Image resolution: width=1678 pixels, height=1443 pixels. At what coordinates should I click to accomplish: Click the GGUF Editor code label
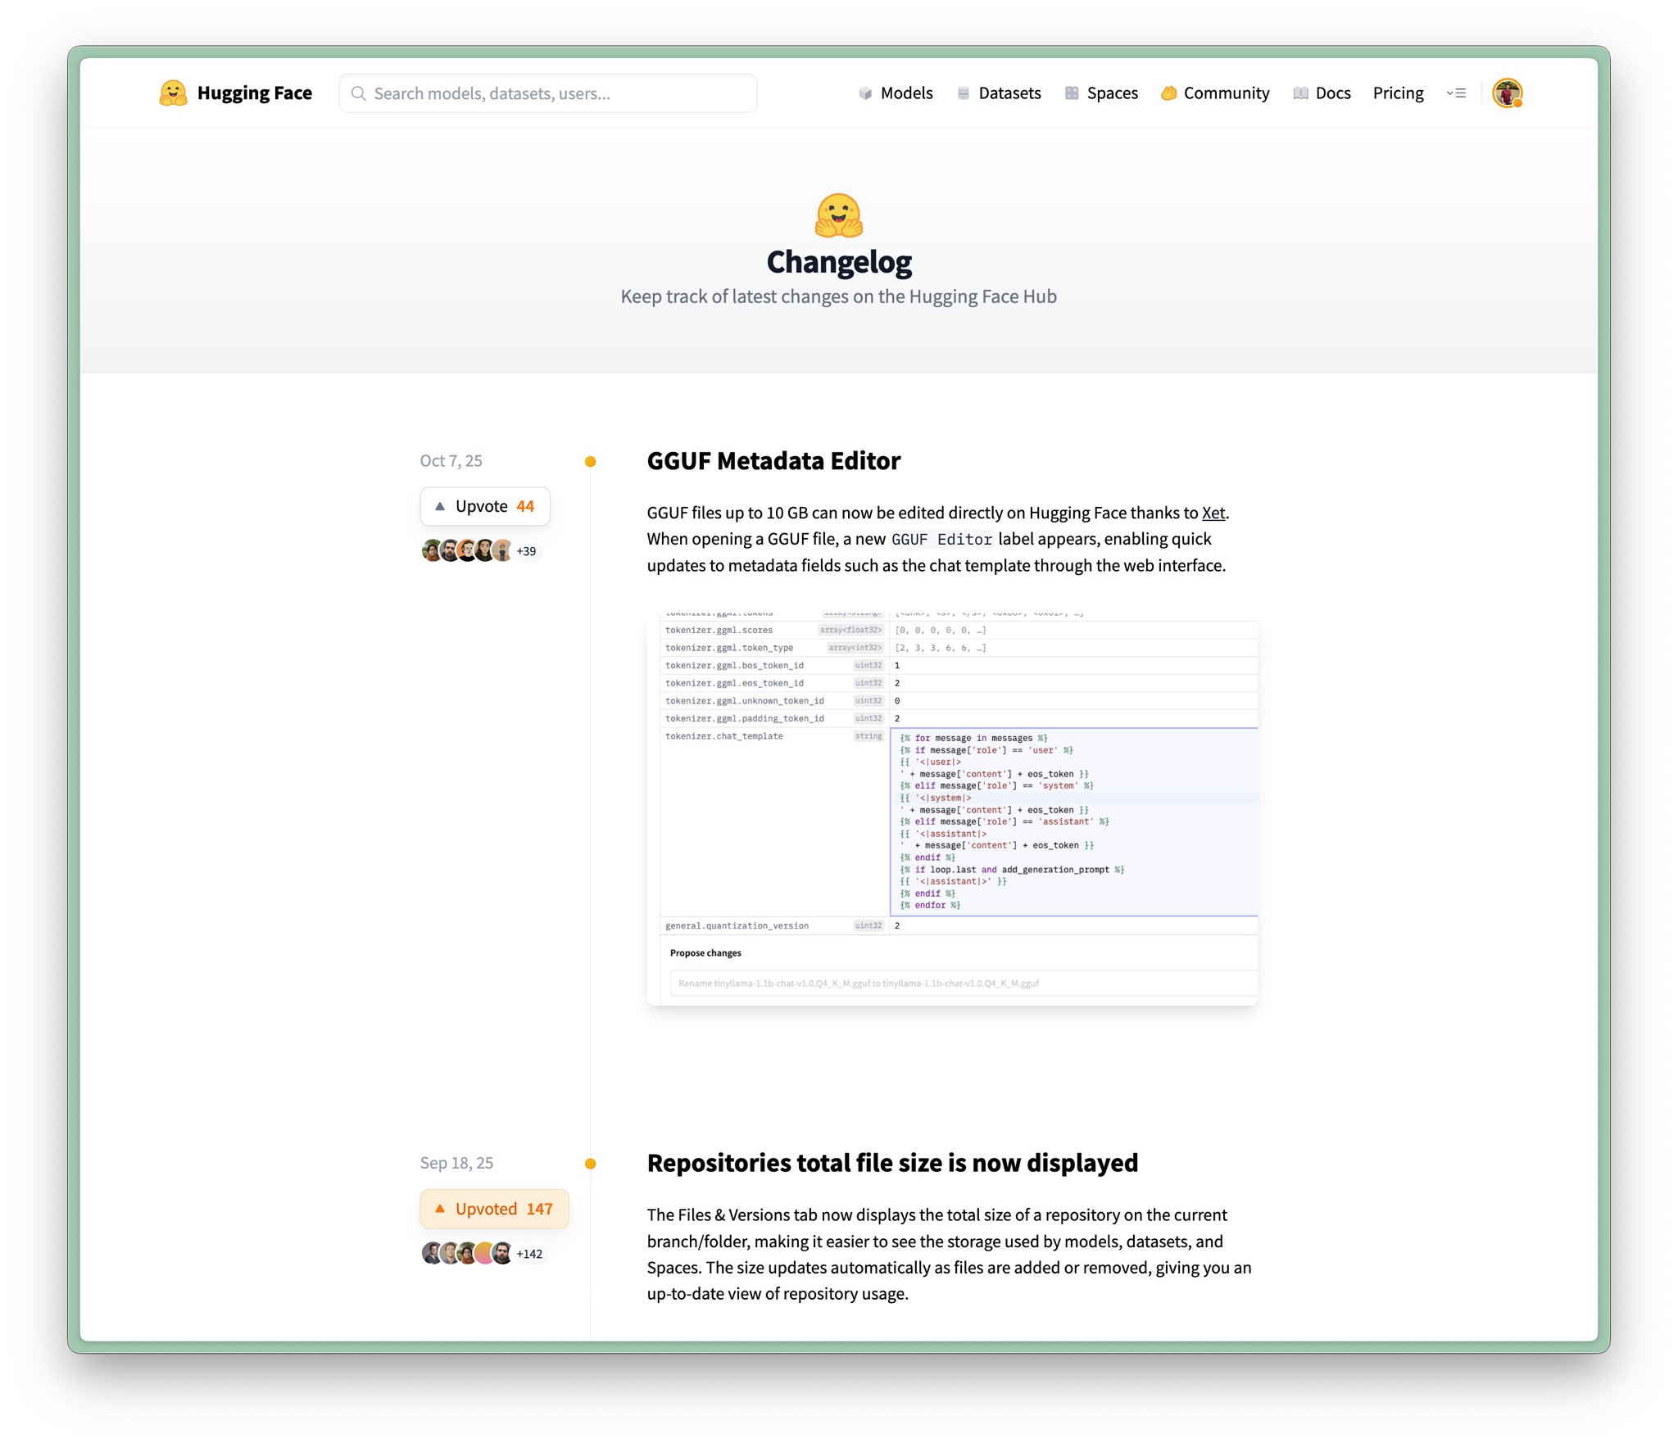(941, 540)
